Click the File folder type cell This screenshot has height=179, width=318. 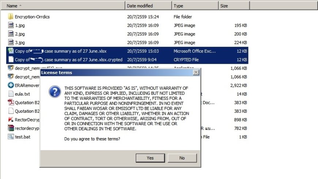183,17
